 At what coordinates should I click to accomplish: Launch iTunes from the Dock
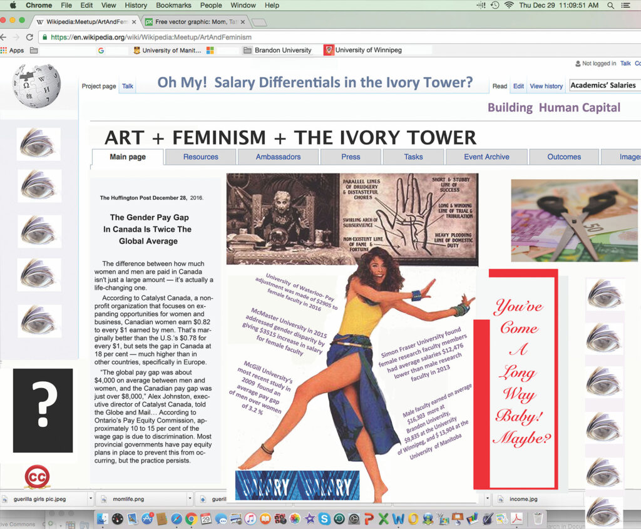250,519
